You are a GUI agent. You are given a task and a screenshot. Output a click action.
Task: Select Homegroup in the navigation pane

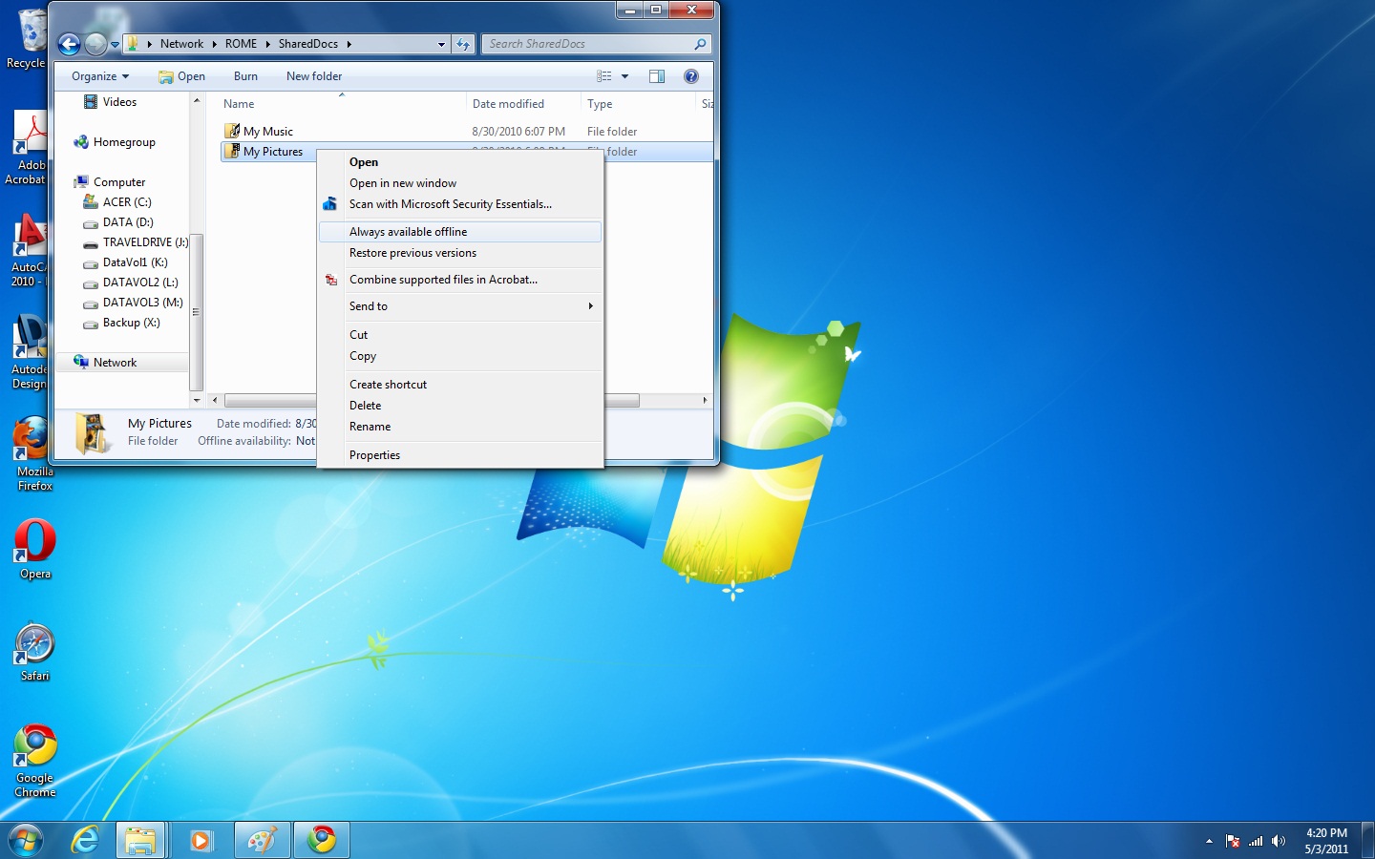[x=115, y=142]
